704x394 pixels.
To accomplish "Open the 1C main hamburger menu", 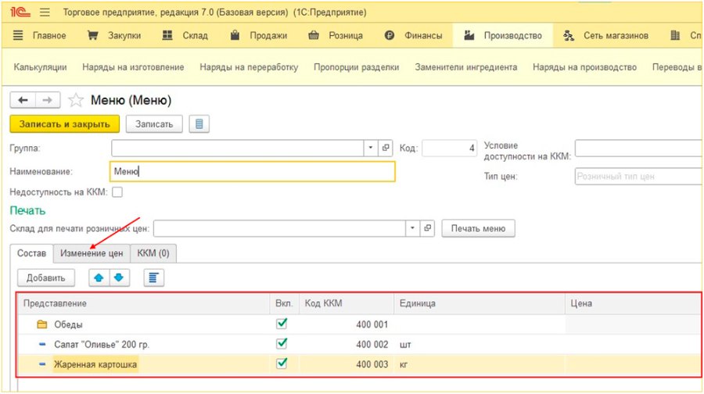I will coord(45,12).
